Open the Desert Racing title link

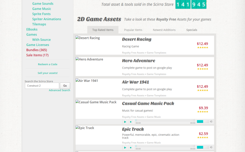click(x=137, y=39)
